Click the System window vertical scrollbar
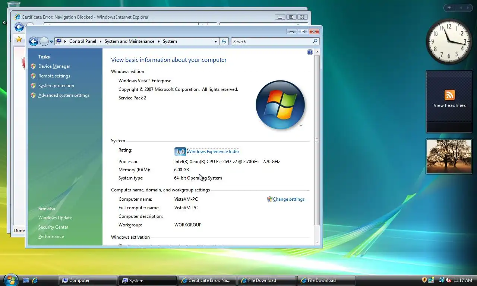Screen dimensions: 477x286 pos(317,140)
